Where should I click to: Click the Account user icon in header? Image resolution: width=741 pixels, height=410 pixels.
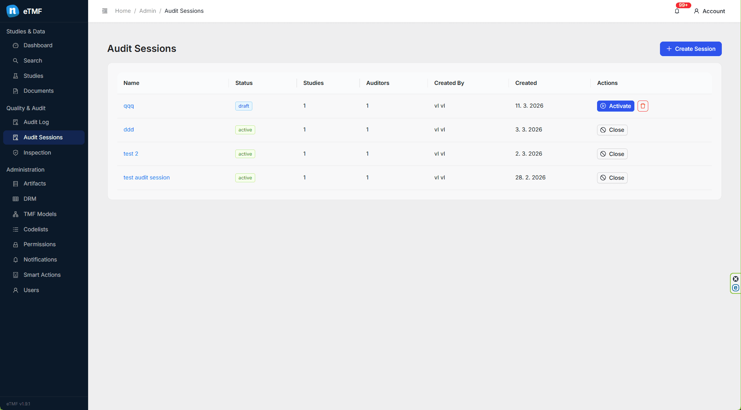[x=697, y=11]
